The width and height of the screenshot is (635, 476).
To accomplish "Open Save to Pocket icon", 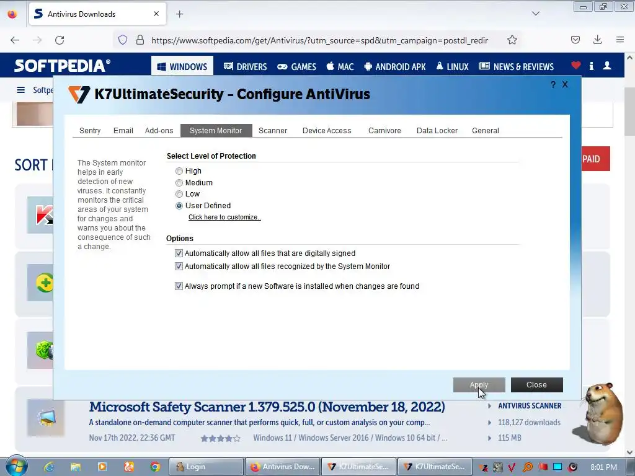I will tap(575, 40).
